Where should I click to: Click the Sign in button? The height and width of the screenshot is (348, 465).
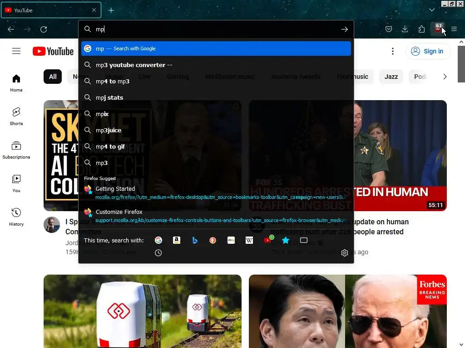[427, 51]
